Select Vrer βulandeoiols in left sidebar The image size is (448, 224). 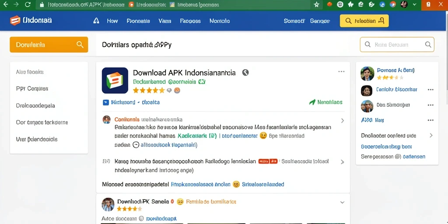37,140
